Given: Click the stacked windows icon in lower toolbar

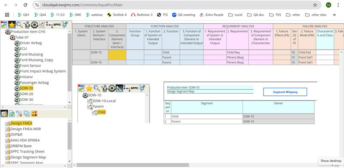Looking at the screenshot, I should point(27,113).
